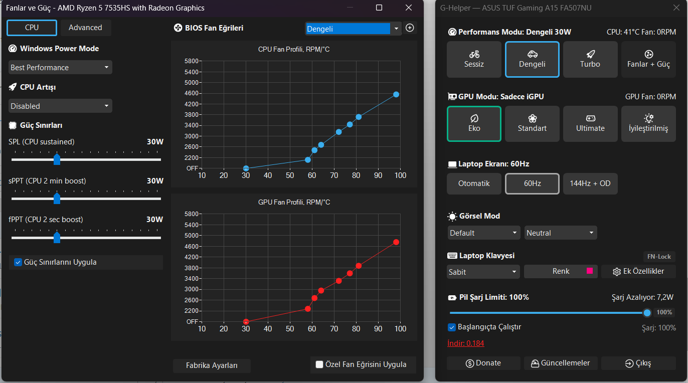Click the Donate button
The image size is (688, 383).
[483, 363]
